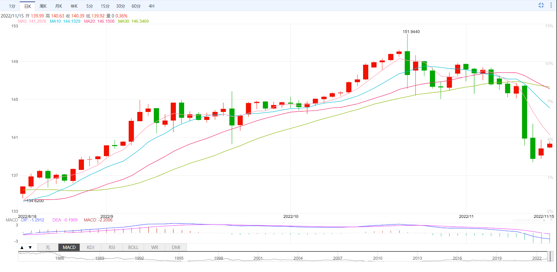Click the black down arrow beside indicator tabs
The height and width of the screenshot is (272, 557).
pyautogui.click(x=30, y=247)
